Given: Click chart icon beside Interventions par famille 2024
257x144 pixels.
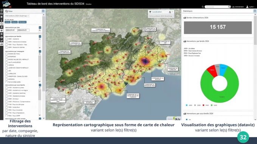Looking at the screenshot, I should 185,41.
